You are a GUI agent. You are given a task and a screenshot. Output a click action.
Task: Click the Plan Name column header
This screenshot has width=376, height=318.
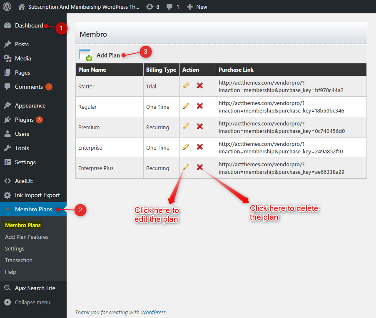(x=110, y=70)
